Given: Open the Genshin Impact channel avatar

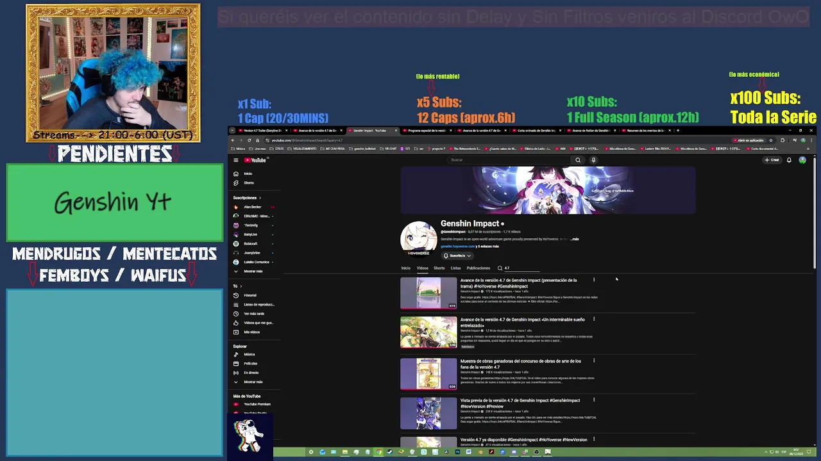Looking at the screenshot, I should [x=419, y=239].
